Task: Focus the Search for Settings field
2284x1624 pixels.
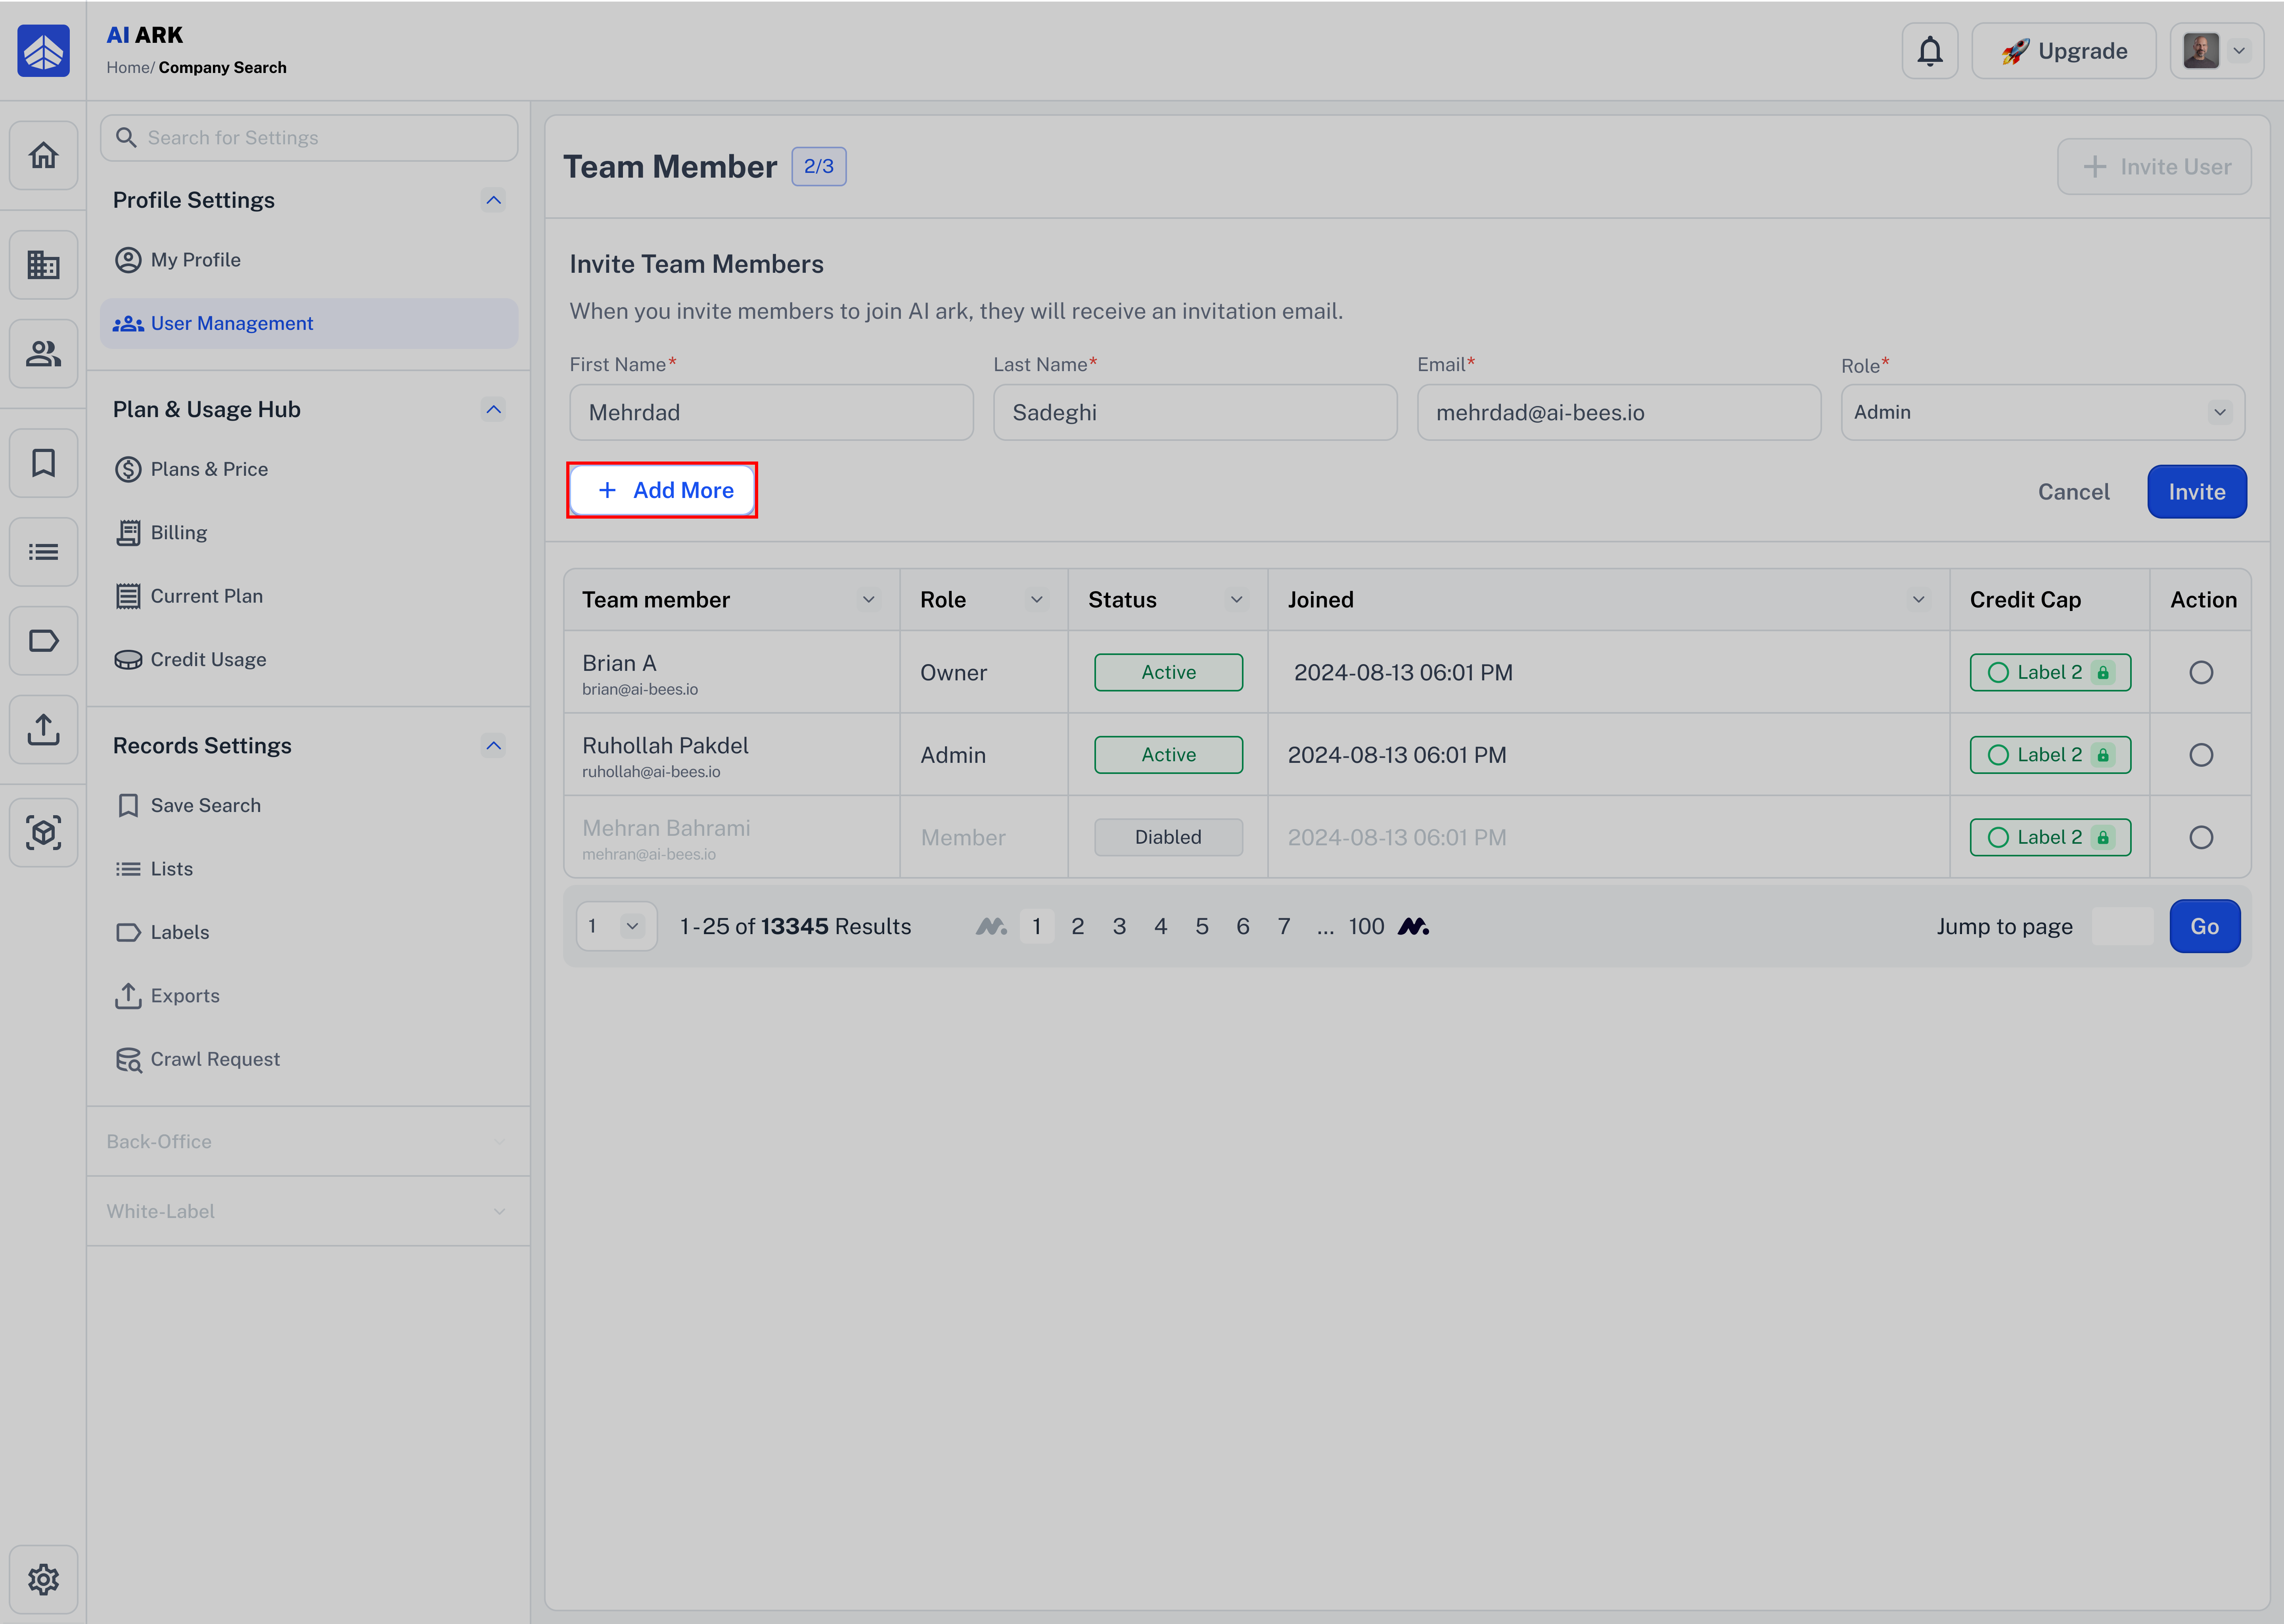Action: point(308,138)
